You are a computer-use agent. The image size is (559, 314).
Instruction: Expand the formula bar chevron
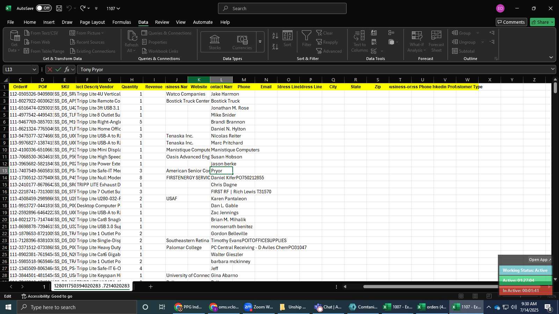coord(553,69)
